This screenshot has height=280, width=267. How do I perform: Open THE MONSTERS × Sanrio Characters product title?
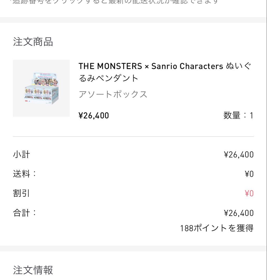[165, 72]
